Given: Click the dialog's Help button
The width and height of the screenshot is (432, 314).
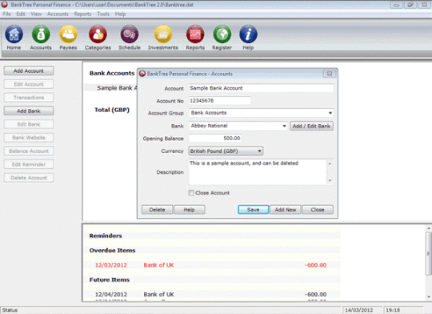Looking at the screenshot, I should pyautogui.click(x=190, y=210).
